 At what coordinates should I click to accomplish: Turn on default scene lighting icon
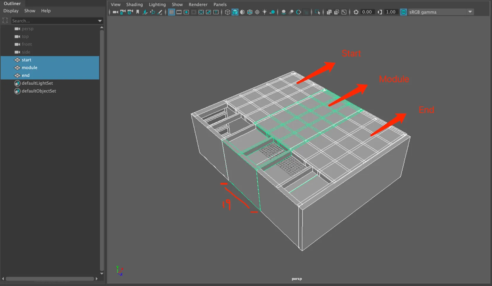click(x=264, y=12)
